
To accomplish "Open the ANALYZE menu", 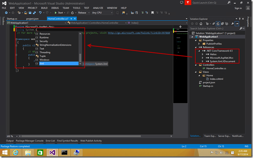I will (x=98, y=8).
